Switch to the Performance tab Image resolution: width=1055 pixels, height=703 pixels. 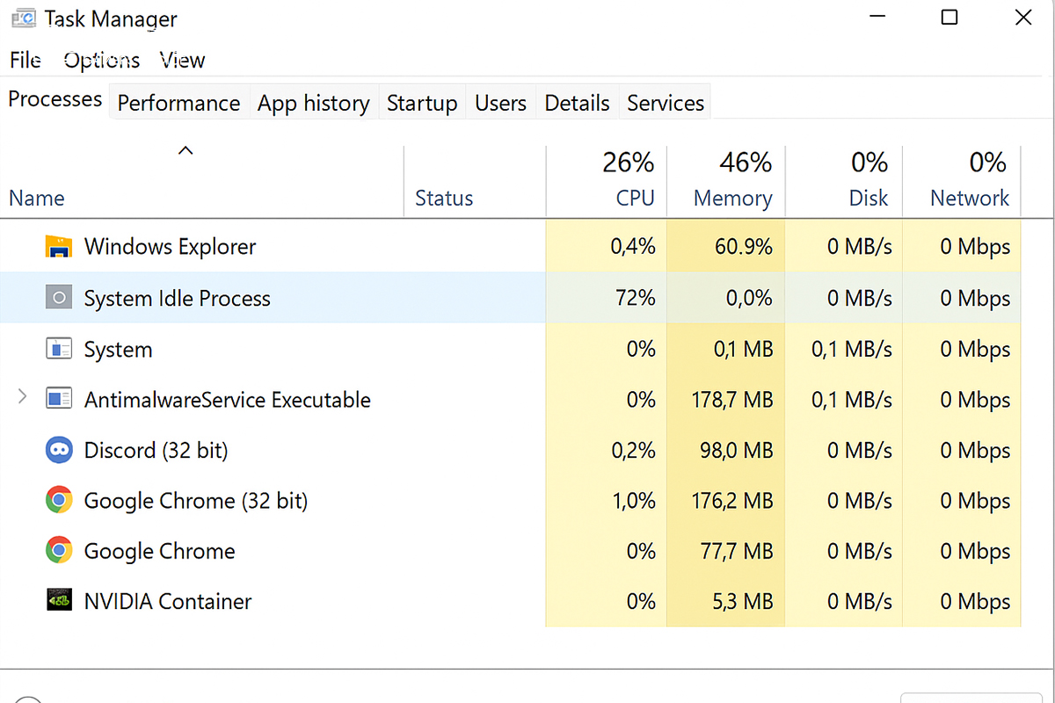pos(178,103)
